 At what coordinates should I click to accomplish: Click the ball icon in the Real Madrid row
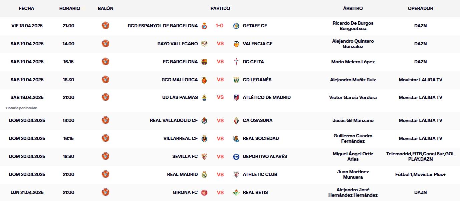click(x=105, y=174)
